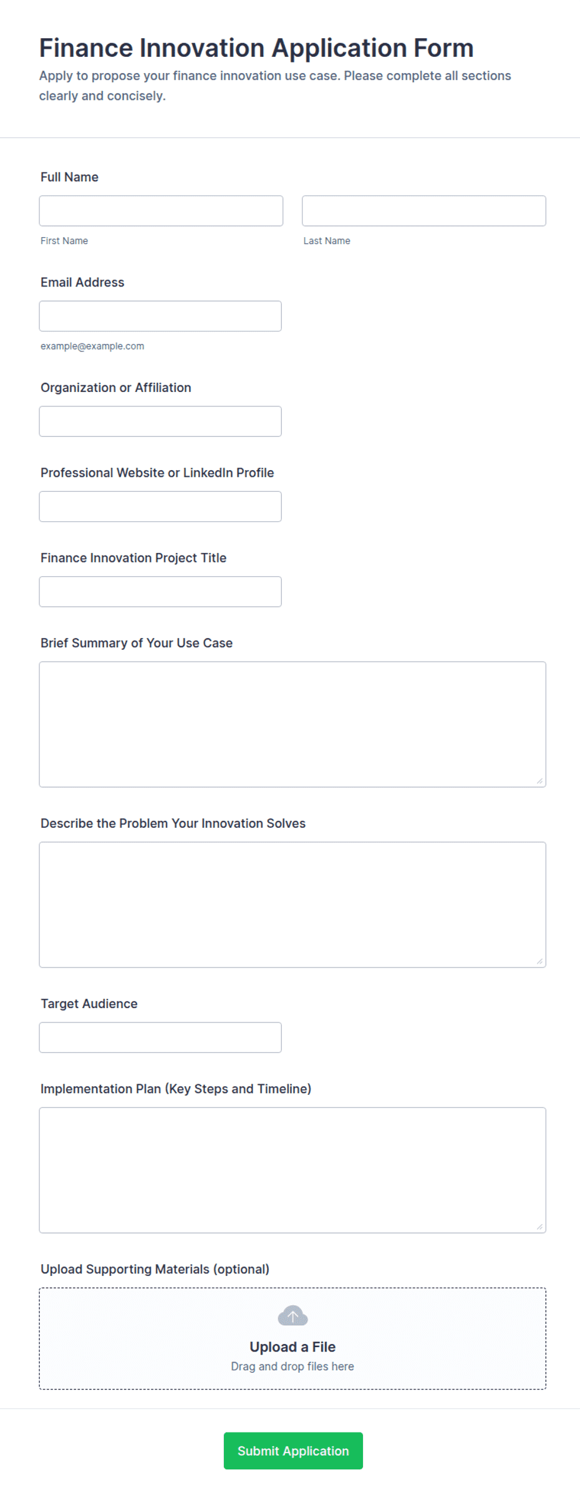Click the Brief Summary textarea resize handle
This screenshot has width=580, height=1500.
539,781
